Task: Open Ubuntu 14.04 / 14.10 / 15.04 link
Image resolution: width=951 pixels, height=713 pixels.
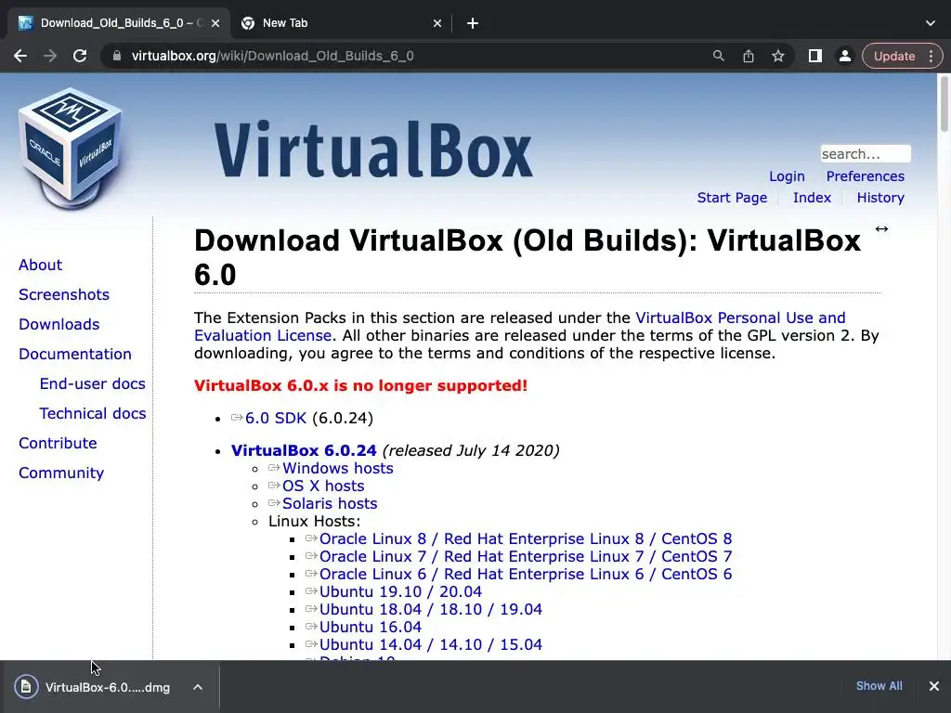Action: [431, 644]
